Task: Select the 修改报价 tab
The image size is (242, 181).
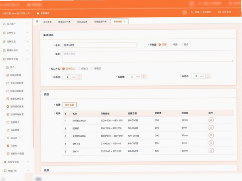Action: [x=118, y=22]
